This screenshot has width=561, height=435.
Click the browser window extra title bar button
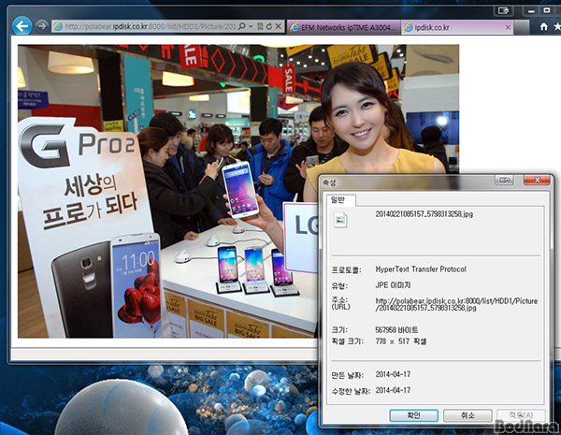point(503,10)
